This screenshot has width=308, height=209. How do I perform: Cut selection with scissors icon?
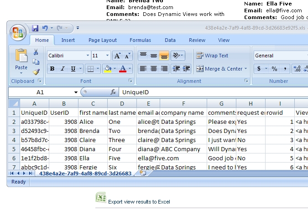tap(36, 52)
